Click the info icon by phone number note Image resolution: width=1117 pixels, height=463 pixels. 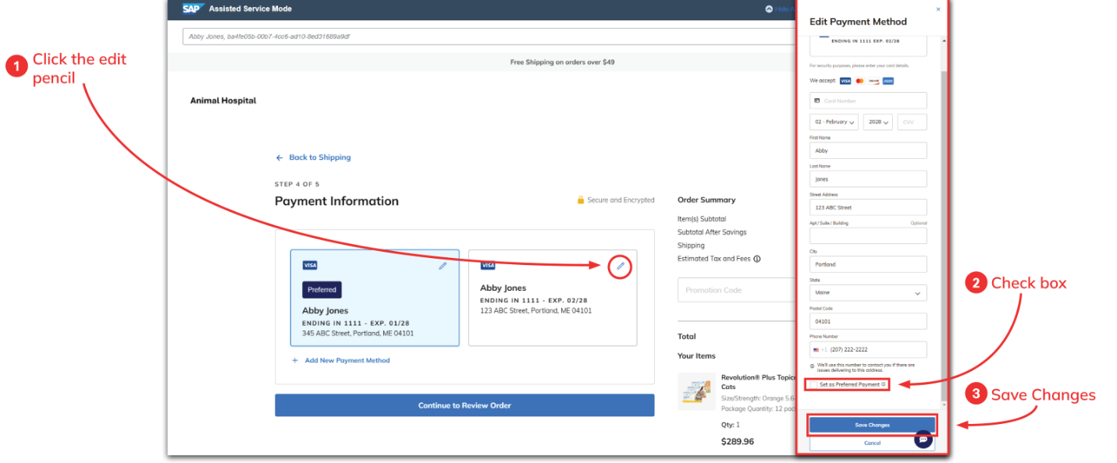(x=813, y=366)
